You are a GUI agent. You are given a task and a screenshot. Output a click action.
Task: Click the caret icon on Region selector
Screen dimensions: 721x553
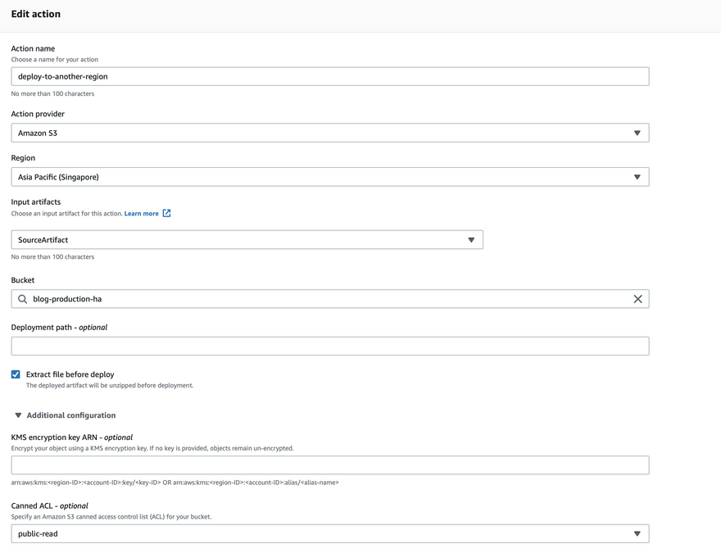click(x=637, y=177)
